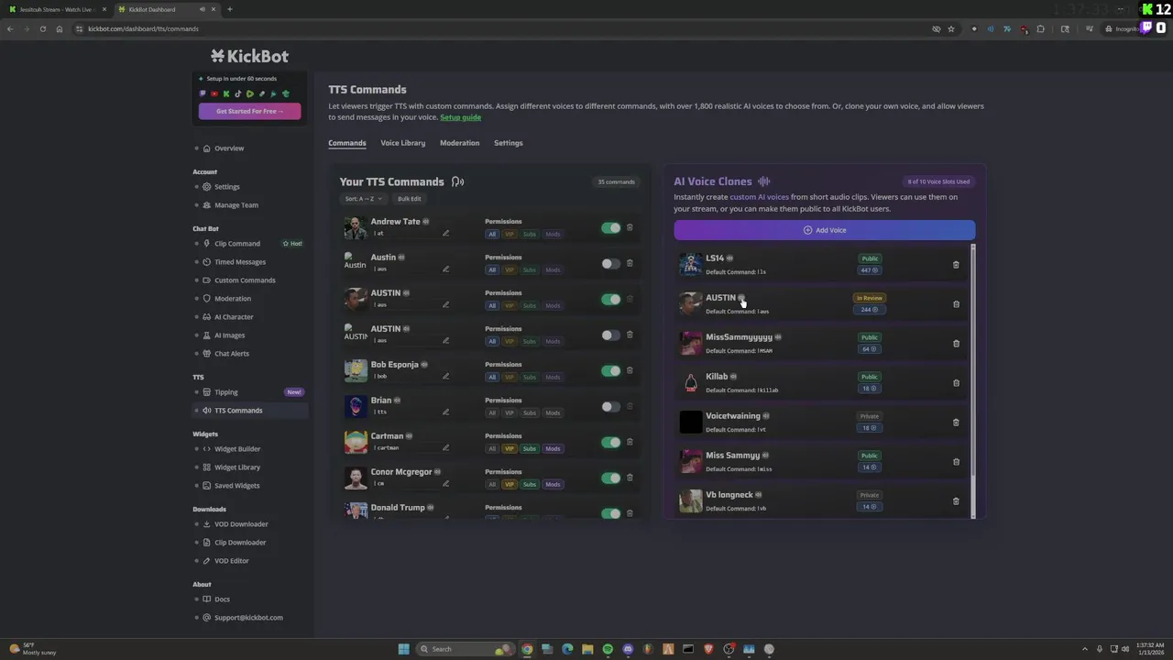Remove the Cartman command via trash icon
The height and width of the screenshot is (660, 1173).
coord(630,442)
